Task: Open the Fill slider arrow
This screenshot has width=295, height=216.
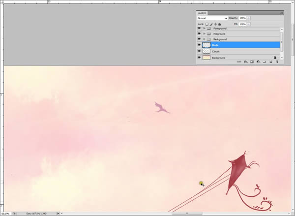Action: tap(248, 24)
